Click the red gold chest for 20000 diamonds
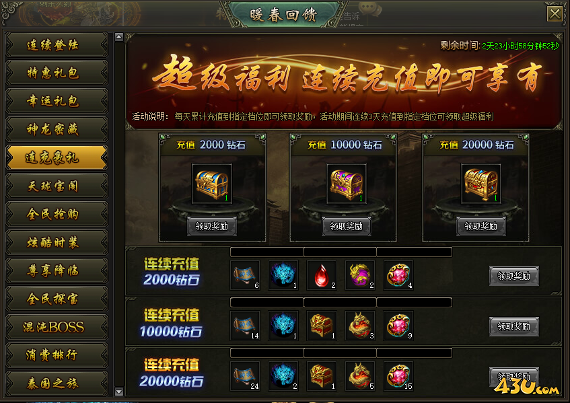 480,184
